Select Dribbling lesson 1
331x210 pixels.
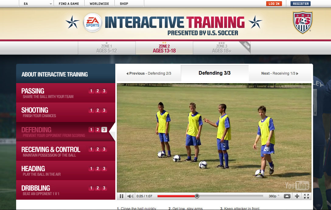(91, 188)
